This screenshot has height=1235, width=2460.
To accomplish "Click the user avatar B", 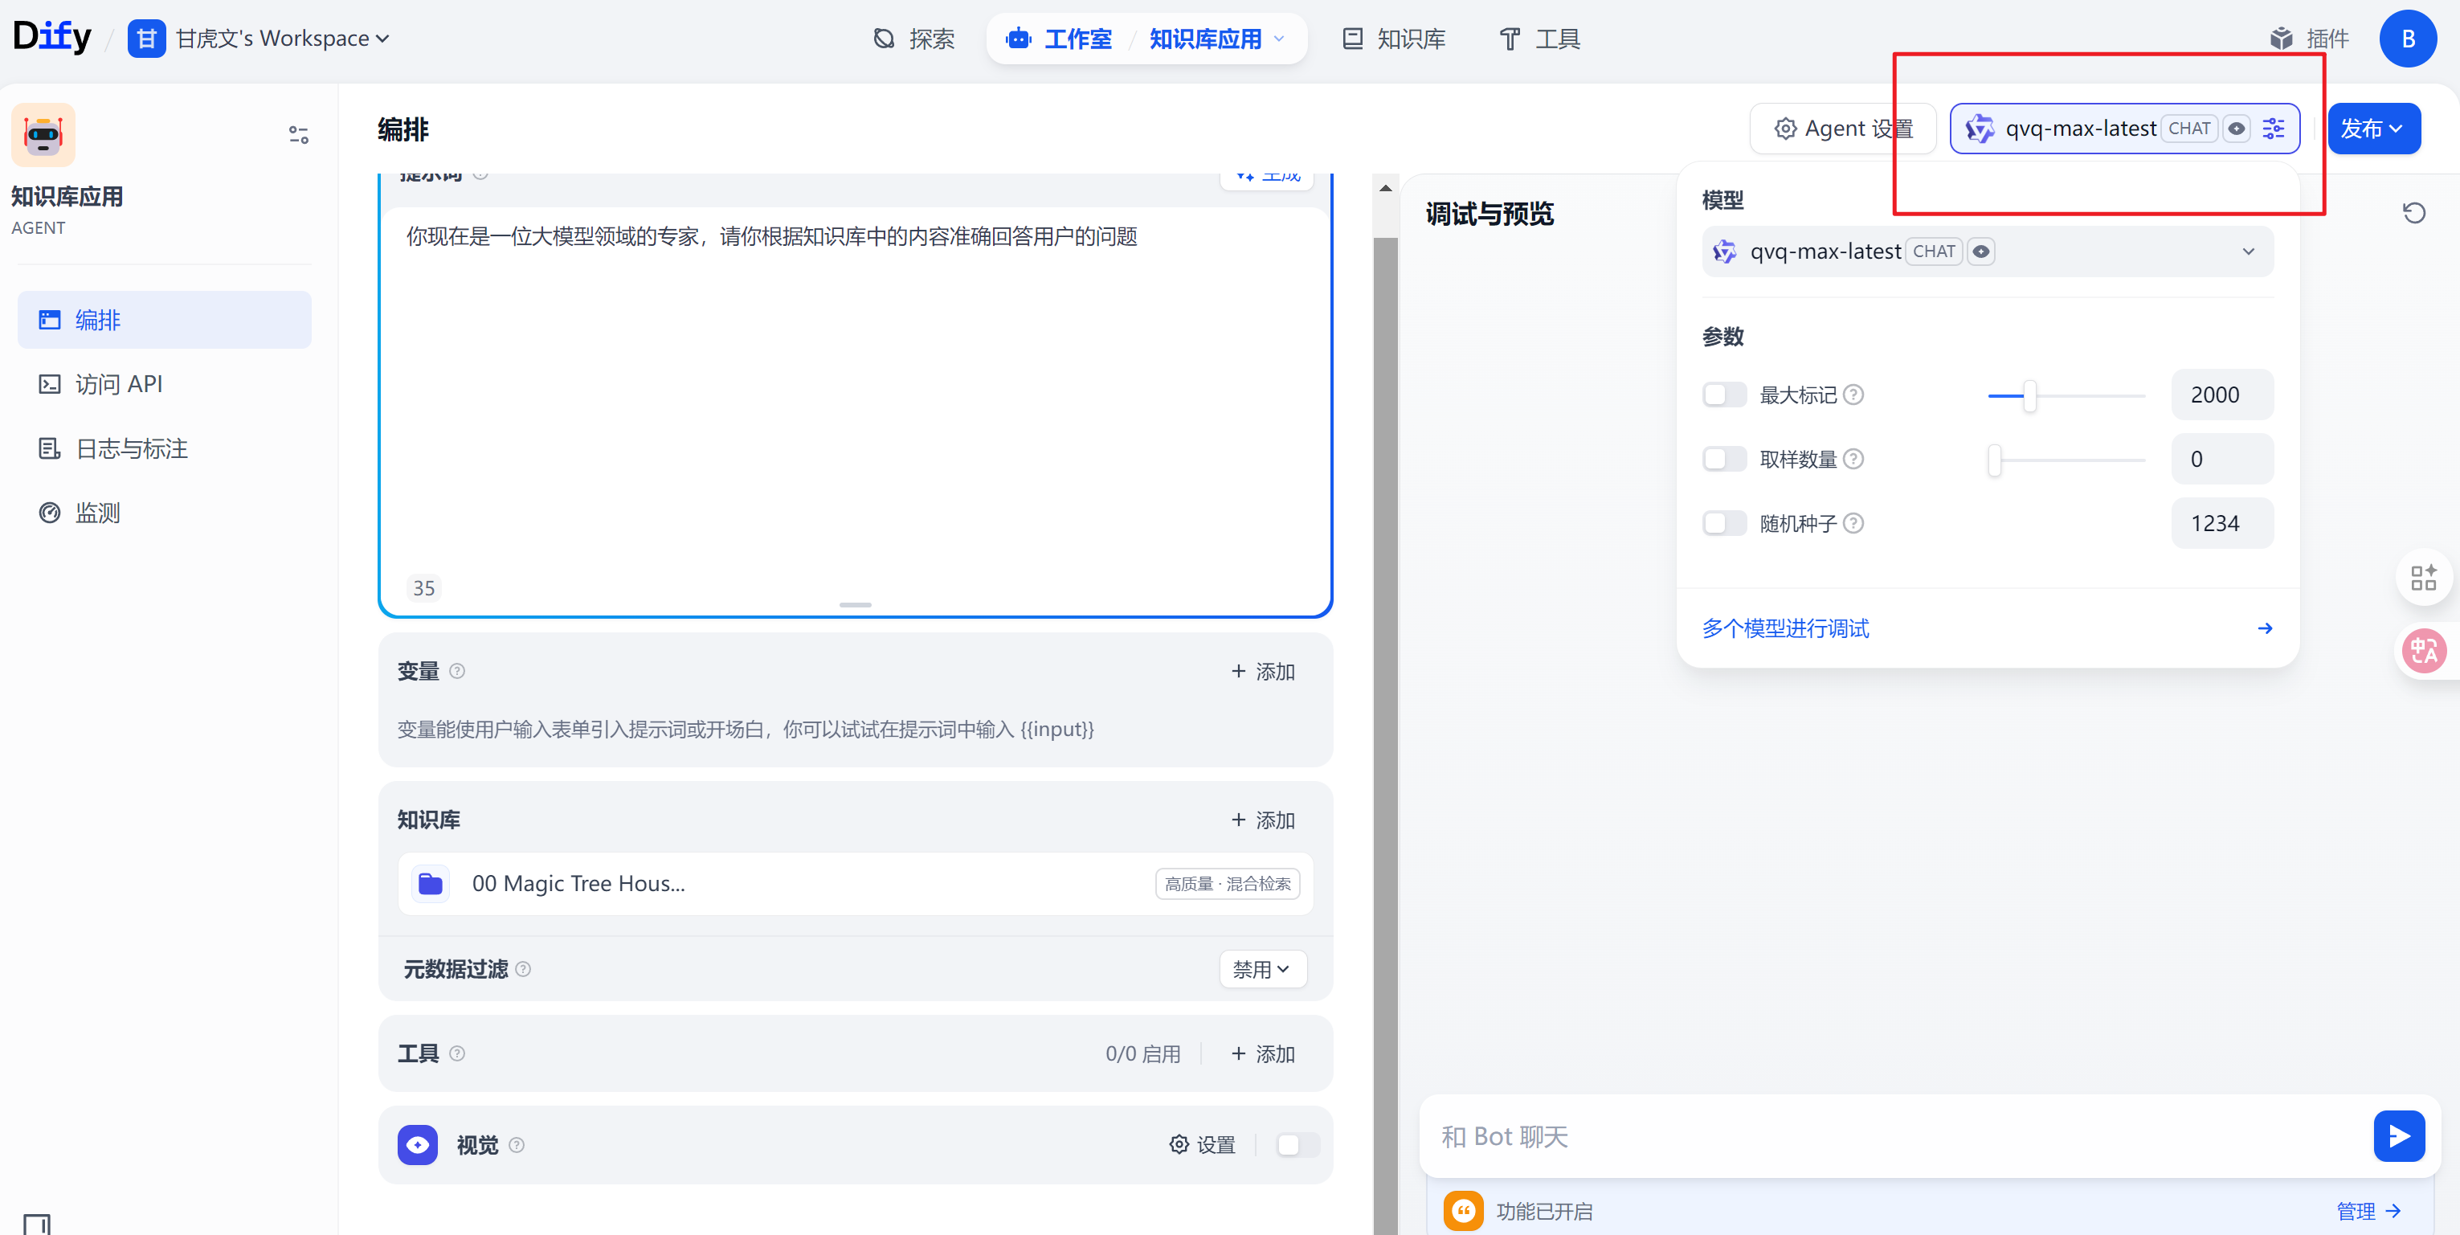I will [2408, 39].
